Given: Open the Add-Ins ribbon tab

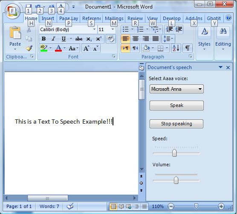Looking at the screenshot, I should pos(194,18).
